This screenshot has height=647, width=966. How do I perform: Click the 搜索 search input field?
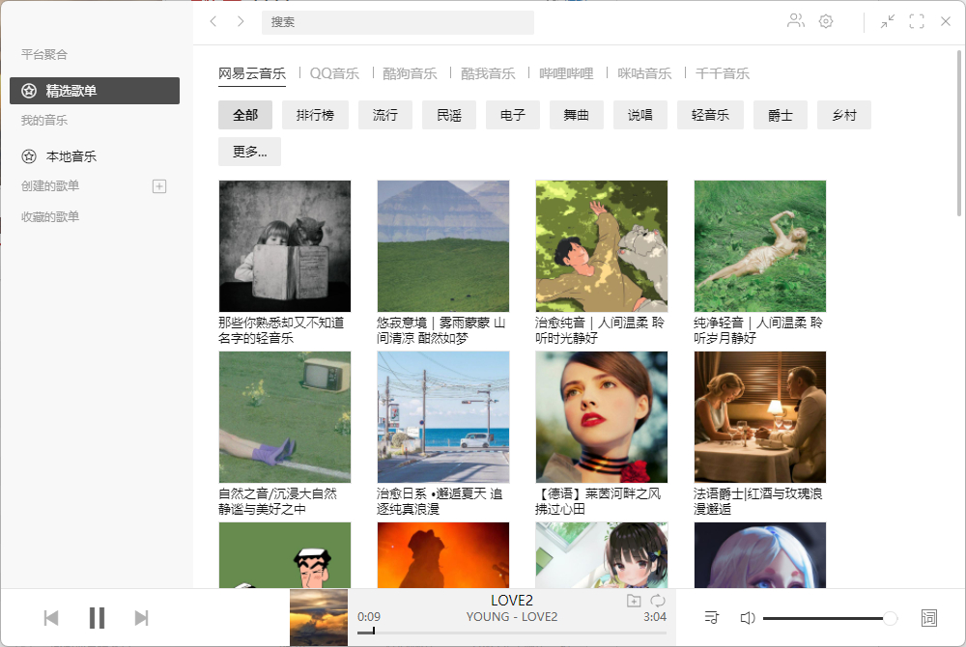tap(397, 22)
